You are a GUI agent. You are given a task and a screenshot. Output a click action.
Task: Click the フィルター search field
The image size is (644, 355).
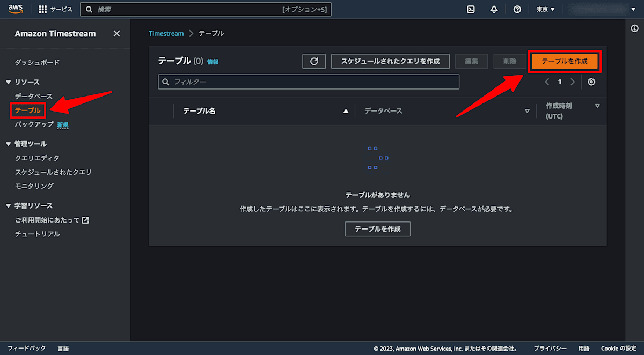pyautogui.click(x=309, y=82)
